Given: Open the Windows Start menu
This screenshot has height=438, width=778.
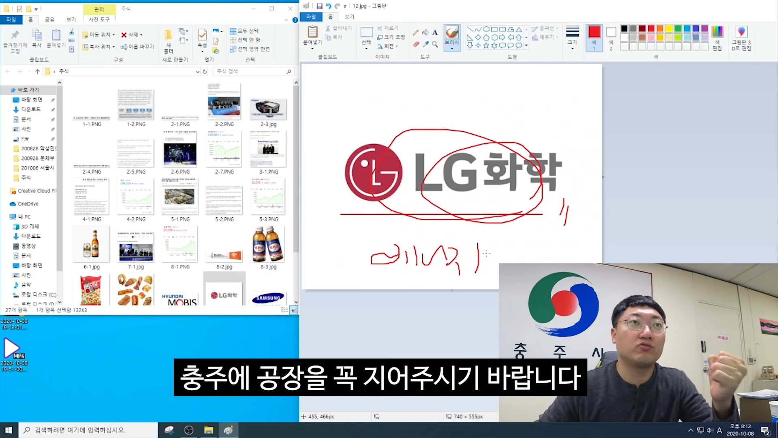Looking at the screenshot, I should [9, 430].
